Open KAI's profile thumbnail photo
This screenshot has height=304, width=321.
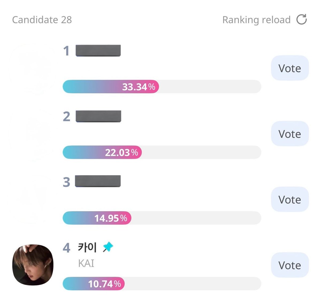pyautogui.click(x=33, y=265)
